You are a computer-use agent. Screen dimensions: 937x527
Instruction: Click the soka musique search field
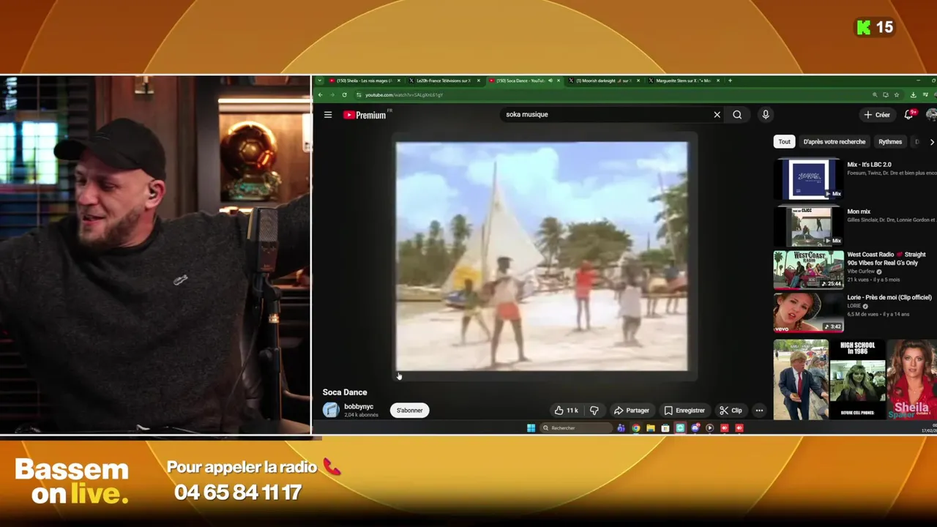pyautogui.click(x=606, y=115)
